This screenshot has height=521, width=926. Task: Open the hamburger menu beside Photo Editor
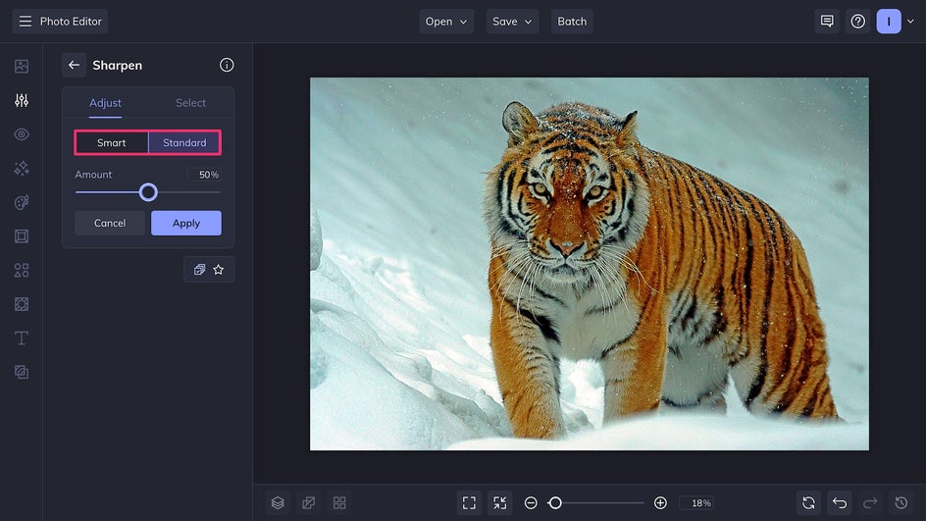pyautogui.click(x=26, y=22)
